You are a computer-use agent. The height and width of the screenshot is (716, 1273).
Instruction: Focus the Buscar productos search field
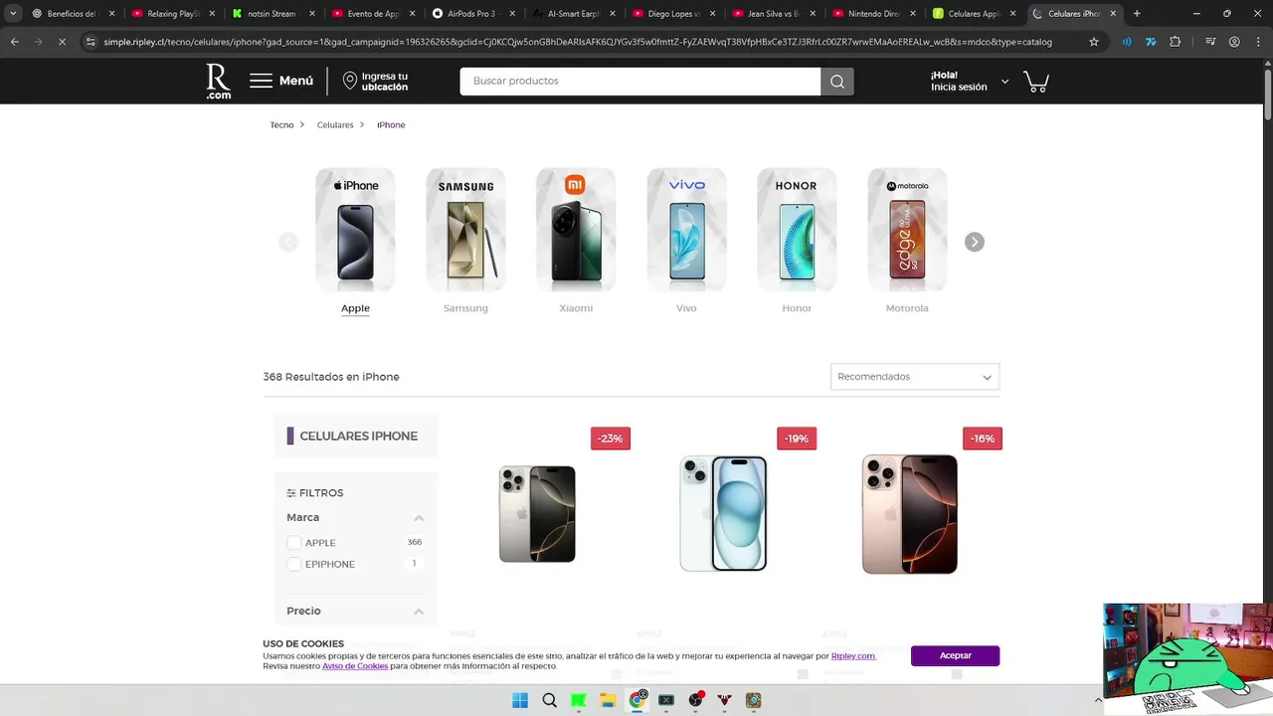tap(639, 82)
